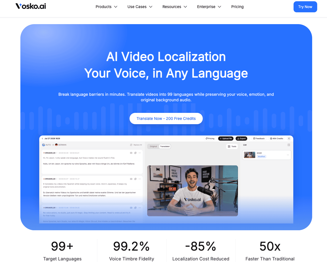The width and height of the screenshot is (327, 276).
Task: Open the Pricing page from the top navigation
Action: coord(237,7)
